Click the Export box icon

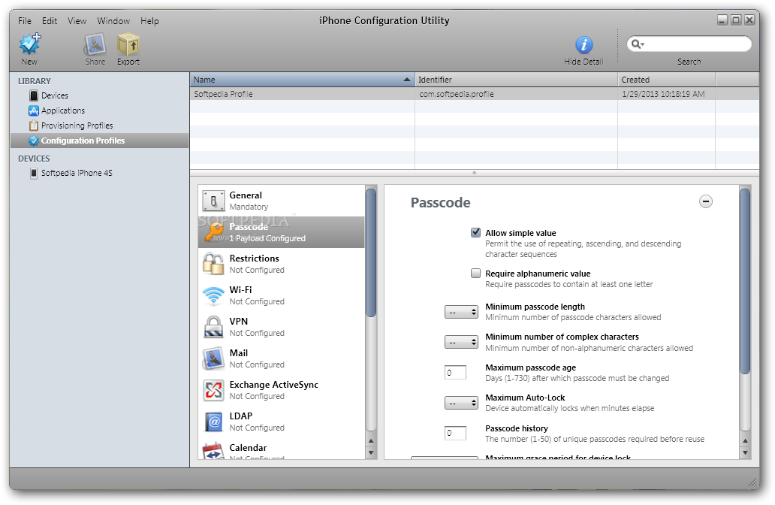click(x=128, y=44)
